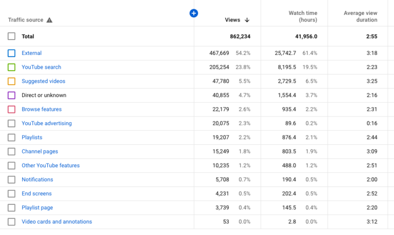394x235 pixels.
Task: Toggle the Total row checkbox
Action: coord(11,36)
